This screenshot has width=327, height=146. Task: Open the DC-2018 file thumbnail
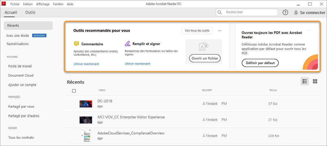click(86, 104)
